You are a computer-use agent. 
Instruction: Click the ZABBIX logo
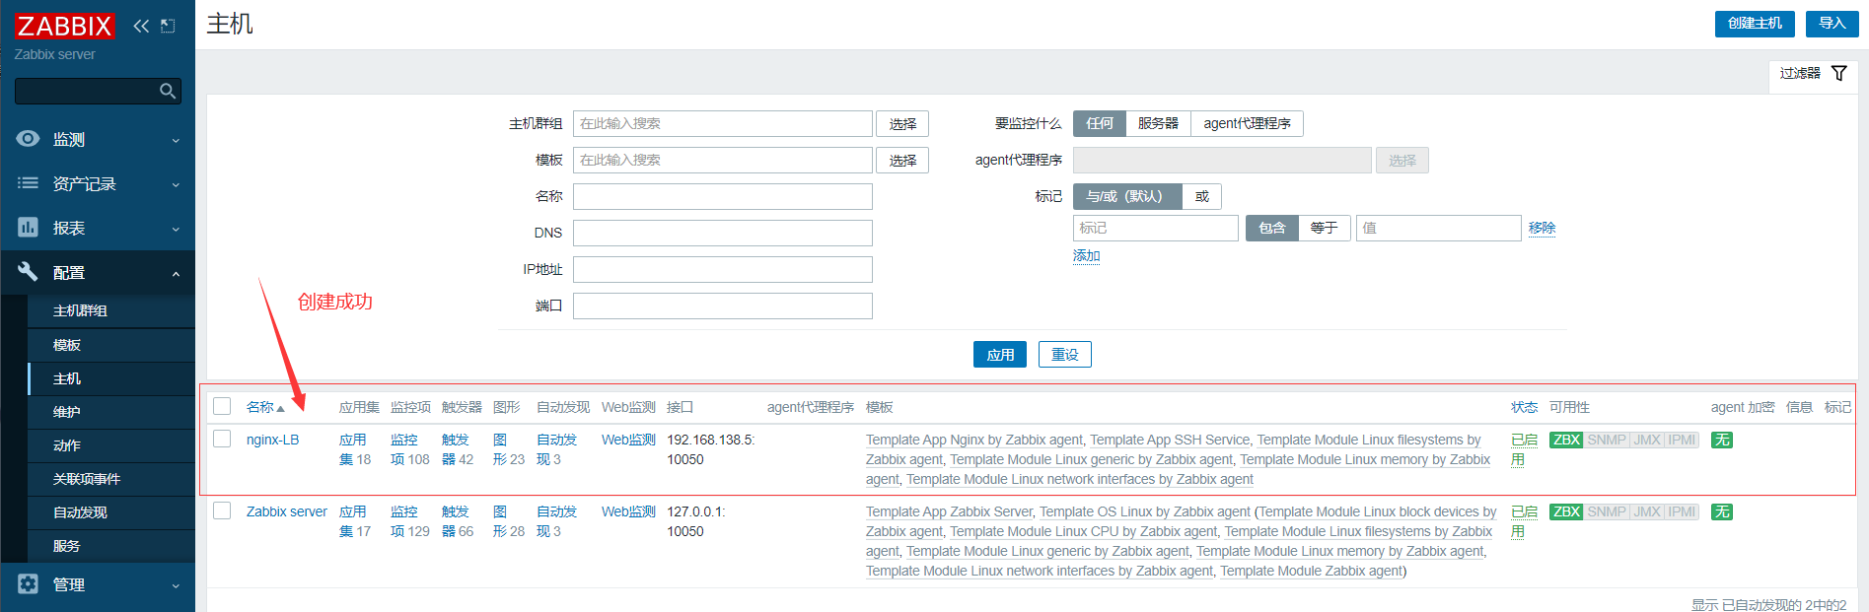[x=64, y=26]
